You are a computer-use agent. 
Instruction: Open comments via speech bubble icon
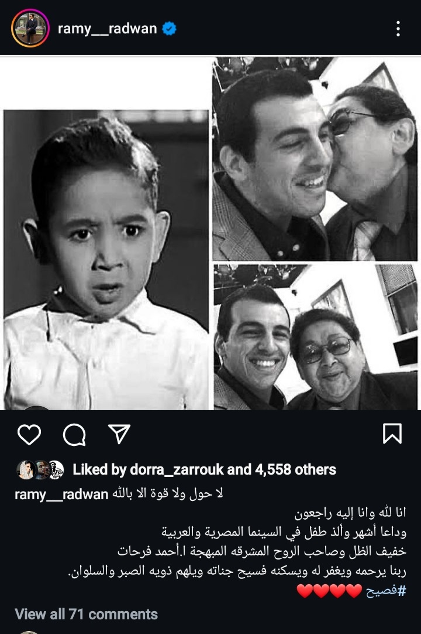(x=75, y=435)
